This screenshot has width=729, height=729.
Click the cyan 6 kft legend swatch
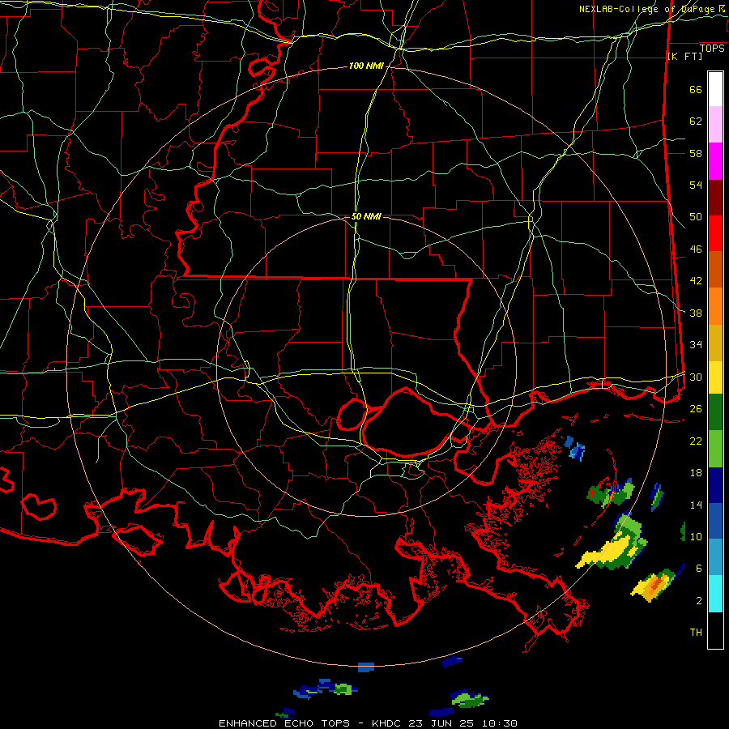click(715, 594)
